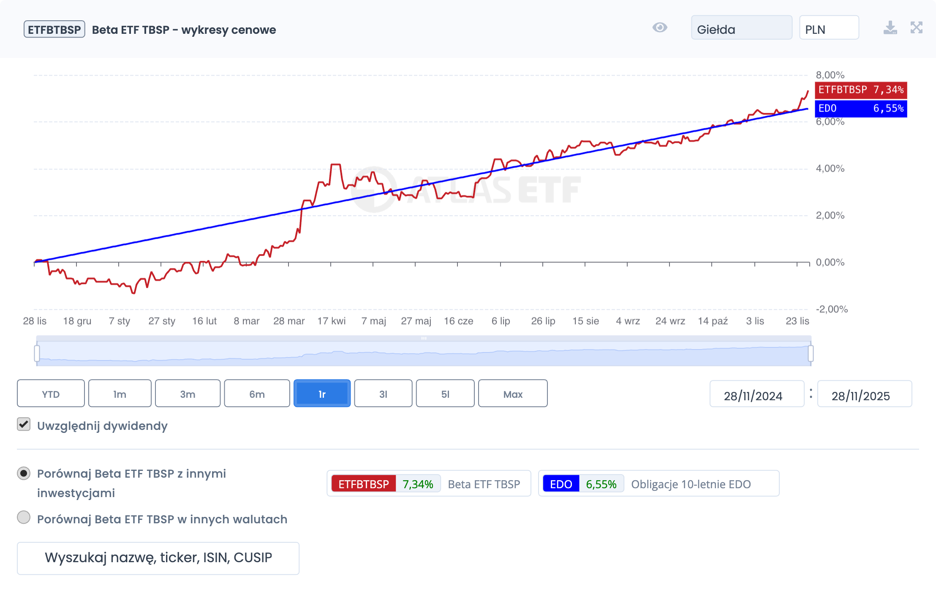936x596 pixels.
Task: Expand chart to fullscreen
Action: (x=916, y=28)
